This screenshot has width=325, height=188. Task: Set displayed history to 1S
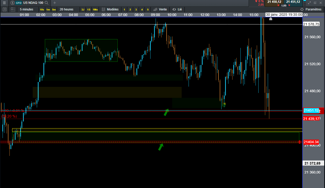89,9
